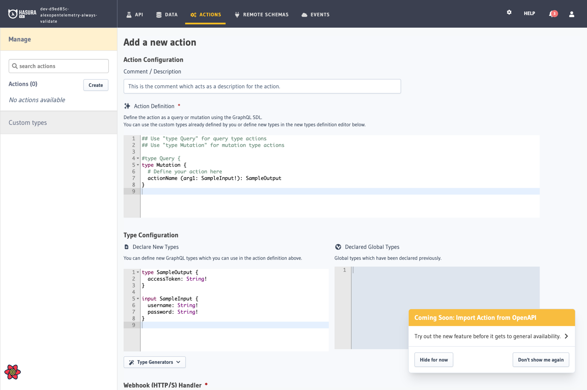Screen dimensions: 587x390
Task: Collapse the type SampleOutput fold arrow
Action: 138,272
